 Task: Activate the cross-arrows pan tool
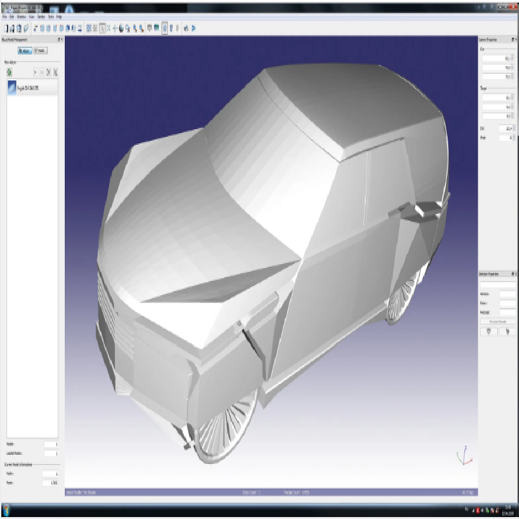(115, 28)
